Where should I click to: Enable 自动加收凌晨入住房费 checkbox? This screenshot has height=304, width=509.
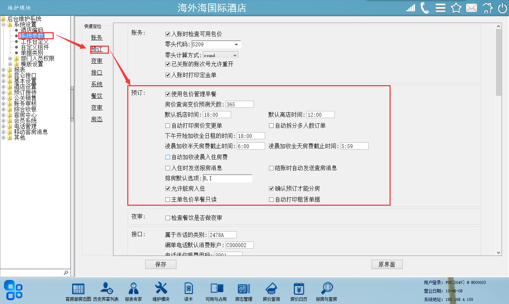(168, 157)
